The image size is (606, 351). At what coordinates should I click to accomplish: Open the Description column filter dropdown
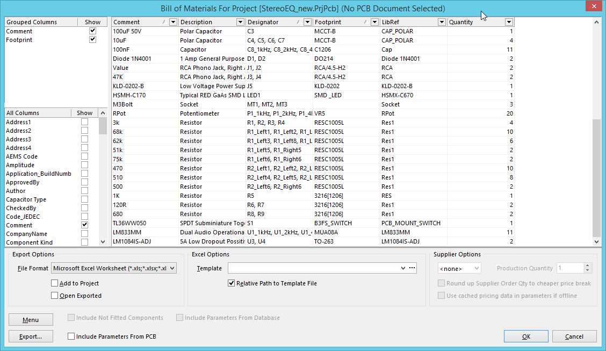240,22
